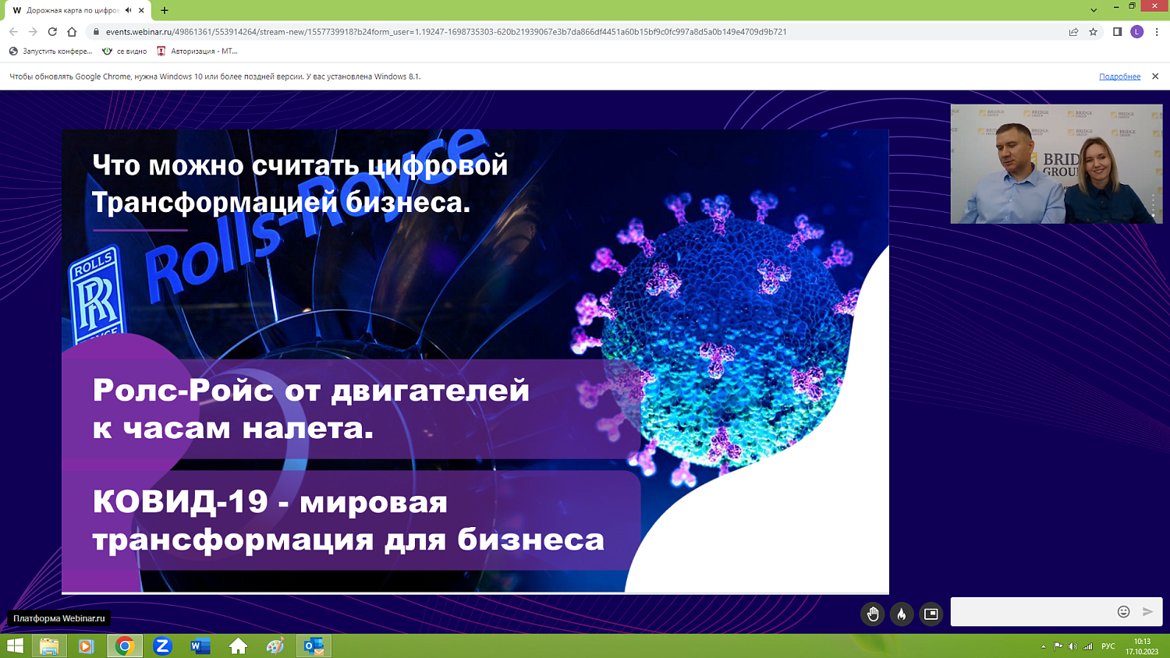
Task: Click the chat message input field
Action: (1031, 612)
